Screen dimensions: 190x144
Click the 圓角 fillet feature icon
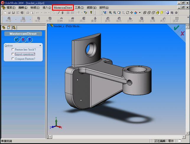[108, 20]
